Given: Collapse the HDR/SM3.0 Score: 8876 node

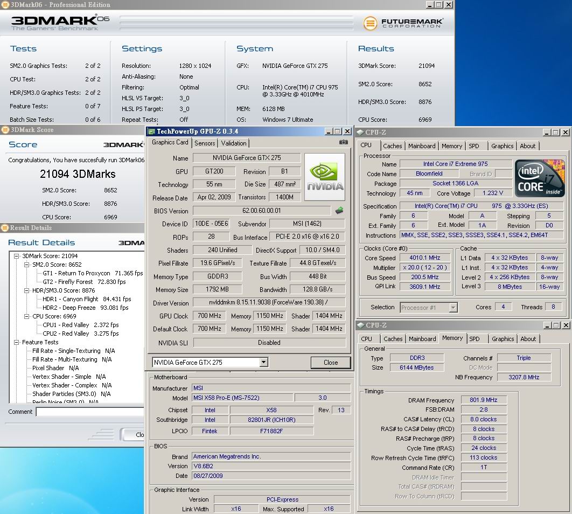Looking at the screenshot, I should [x=26, y=291].
